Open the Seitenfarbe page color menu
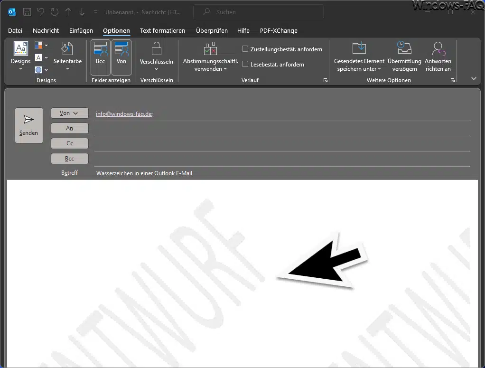This screenshot has width=485, height=368. pyautogui.click(x=67, y=56)
